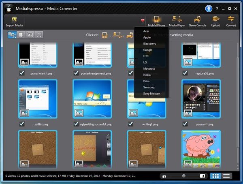The height and width of the screenshot is (184, 243).
Task: Open help with the question mark
Action: coord(217,9)
